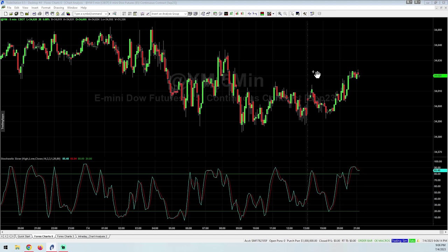
Task: Open the dropdown arrow beside chart color icon
Action: click(273, 14)
